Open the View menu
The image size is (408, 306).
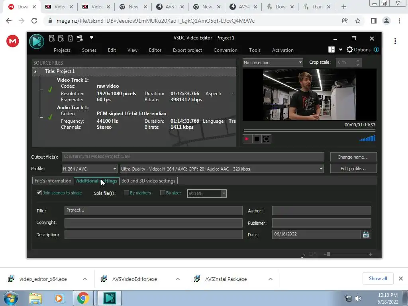[132, 50]
